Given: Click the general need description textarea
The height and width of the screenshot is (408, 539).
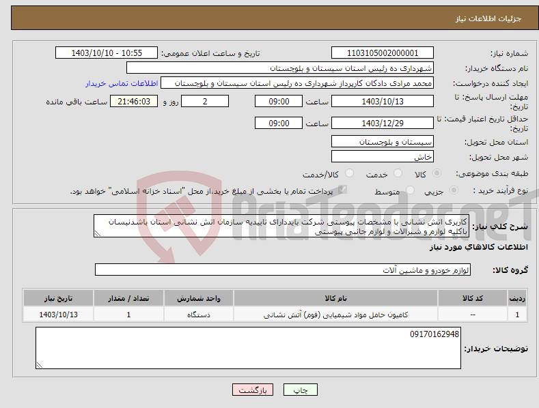Looking at the screenshot, I should point(281,226).
